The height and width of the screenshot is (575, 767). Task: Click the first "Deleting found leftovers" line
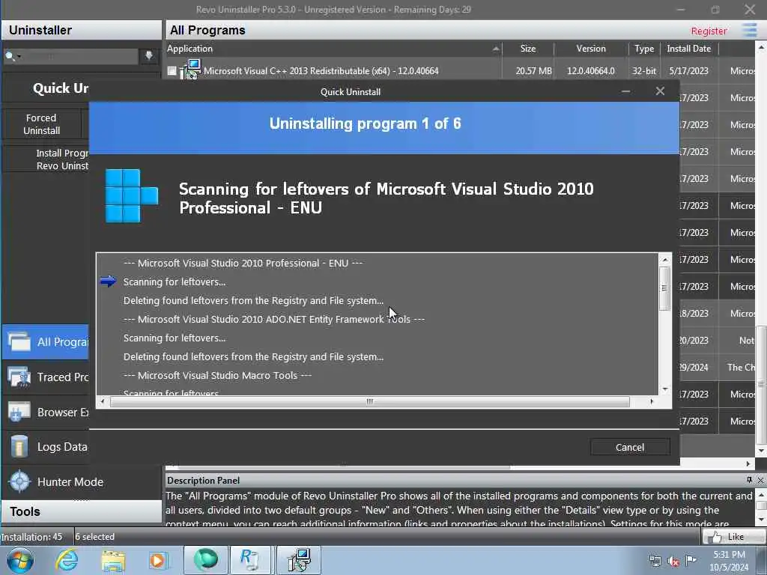pos(253,301)
